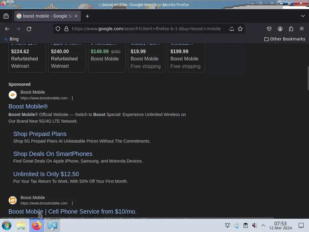Open the Shop Deals On SmartPhones link

click(53, 154)
